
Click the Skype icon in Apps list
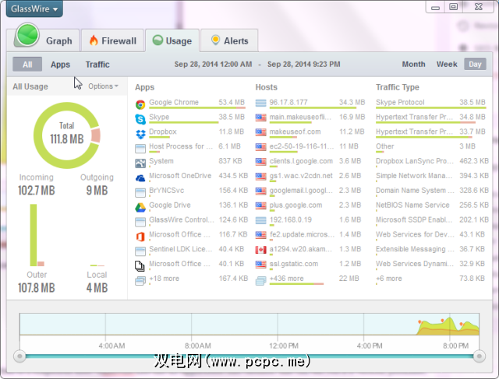(x=140, y=118)
